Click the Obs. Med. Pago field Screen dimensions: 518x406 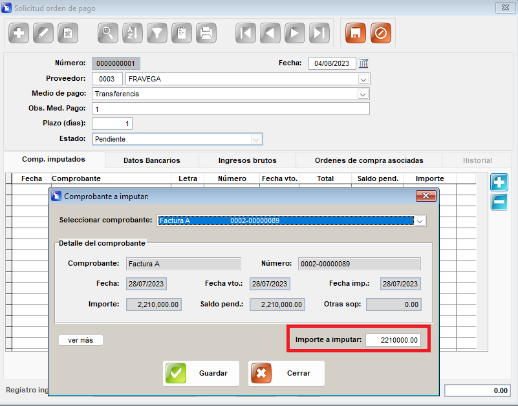[x=231, y=109]
